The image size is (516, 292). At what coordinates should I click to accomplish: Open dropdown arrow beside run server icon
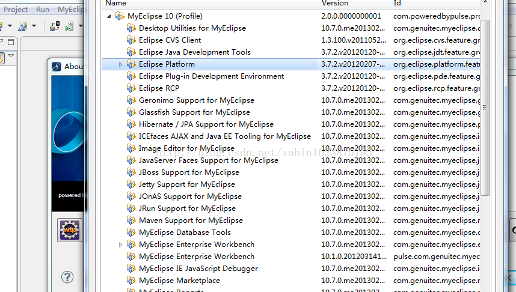tap(81, 26)
